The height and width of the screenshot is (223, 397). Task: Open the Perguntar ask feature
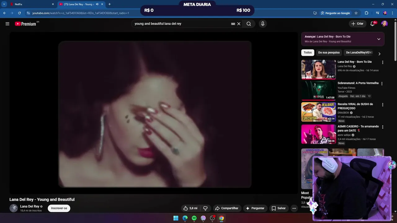[255, 208]
